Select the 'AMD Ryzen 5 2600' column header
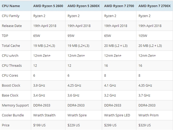Viewport: 173px width, 130px height. [48, 6]
